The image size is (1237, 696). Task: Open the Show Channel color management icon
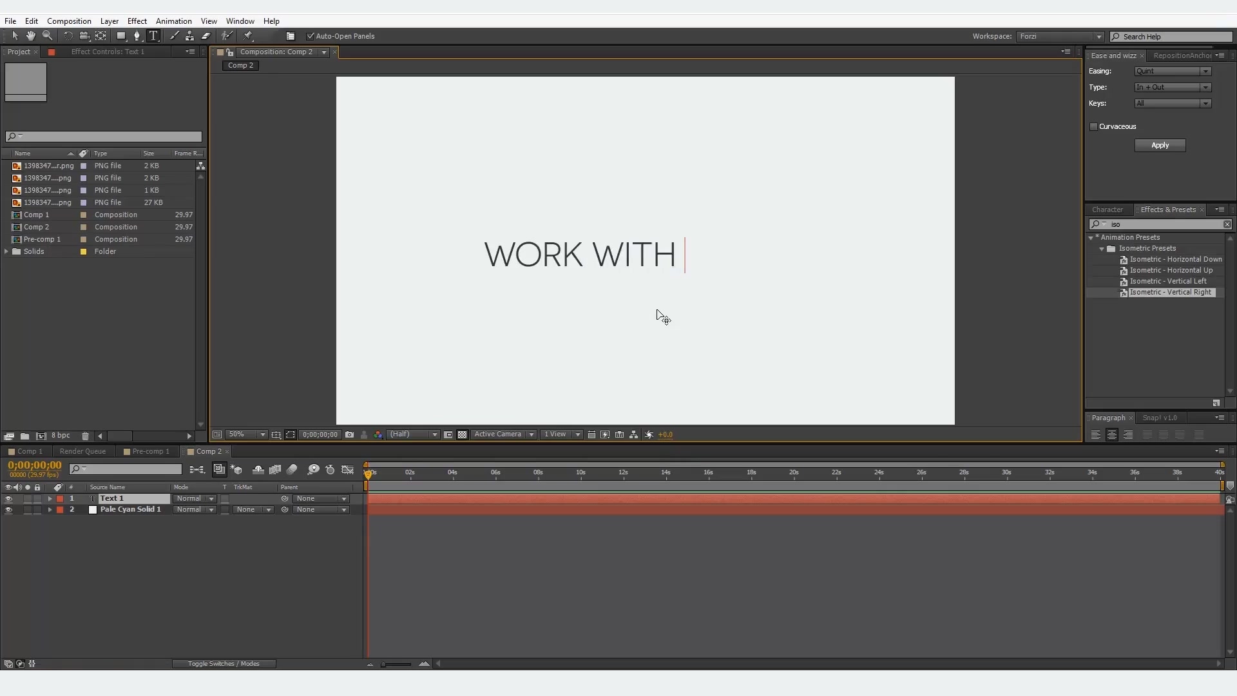click(x=378, y=435)
